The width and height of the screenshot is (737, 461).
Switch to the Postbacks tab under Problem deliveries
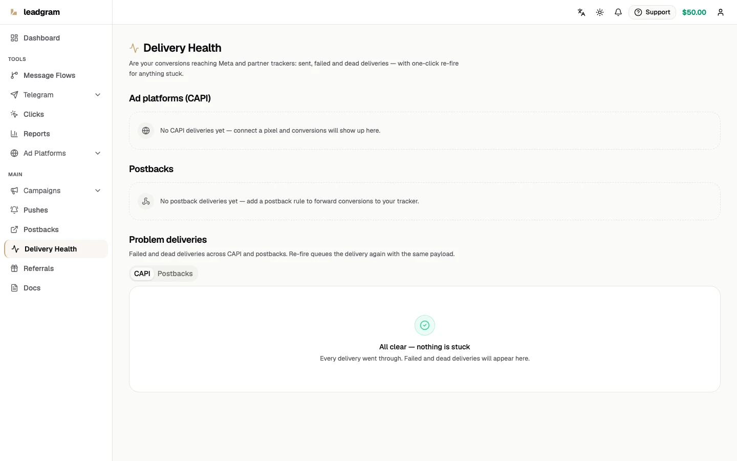click(x=175, y=274)
